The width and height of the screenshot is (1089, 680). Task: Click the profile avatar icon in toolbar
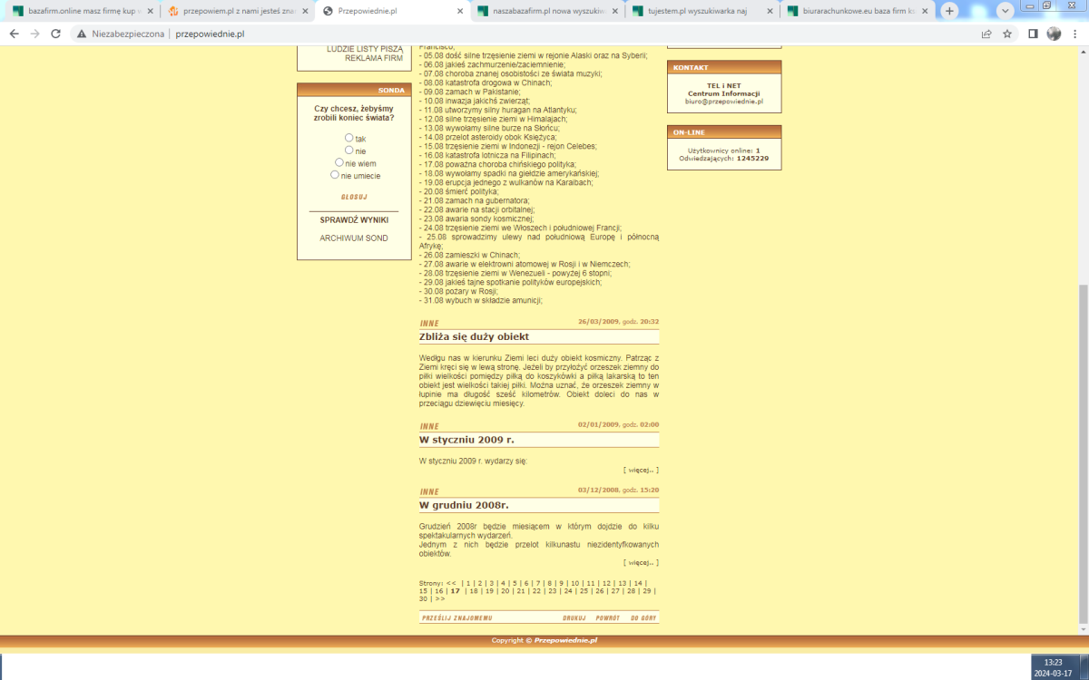click(x=1054, y=34)
